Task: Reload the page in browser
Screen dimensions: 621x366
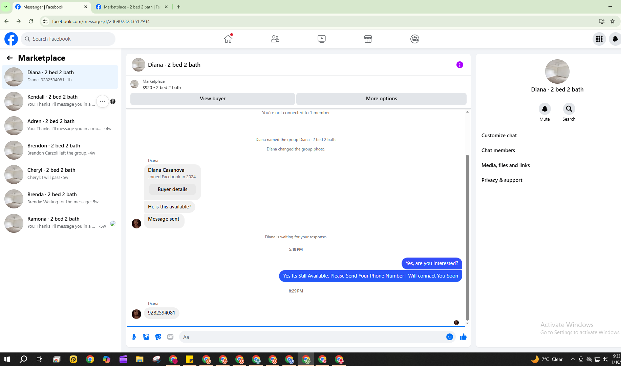Action: click(31, 21)
